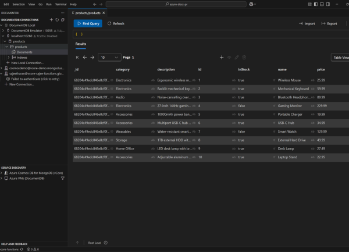The width and height of the screenshot is (349, 252).
Task: Open the Edit menu
Action: [x=6, y=4]
